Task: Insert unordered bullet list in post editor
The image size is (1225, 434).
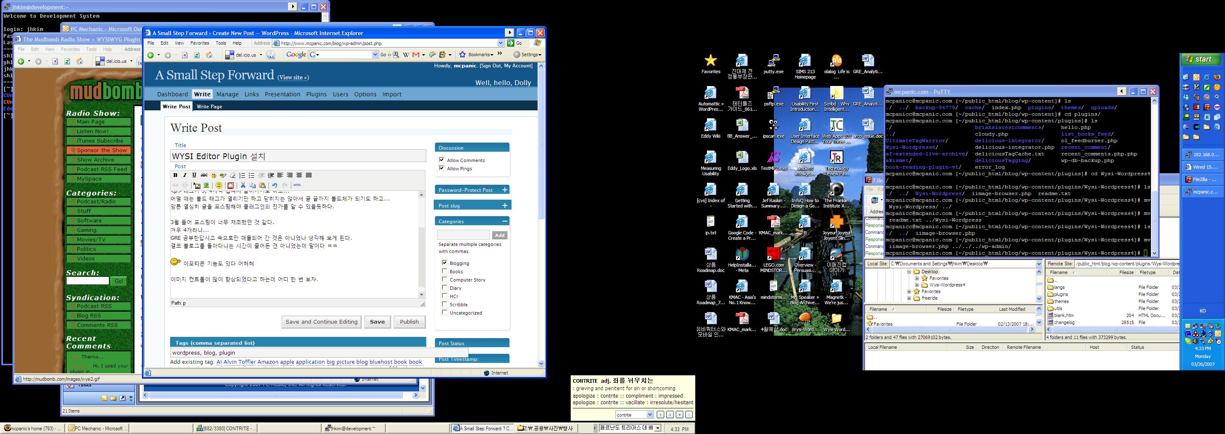Action: click(252, 175)
